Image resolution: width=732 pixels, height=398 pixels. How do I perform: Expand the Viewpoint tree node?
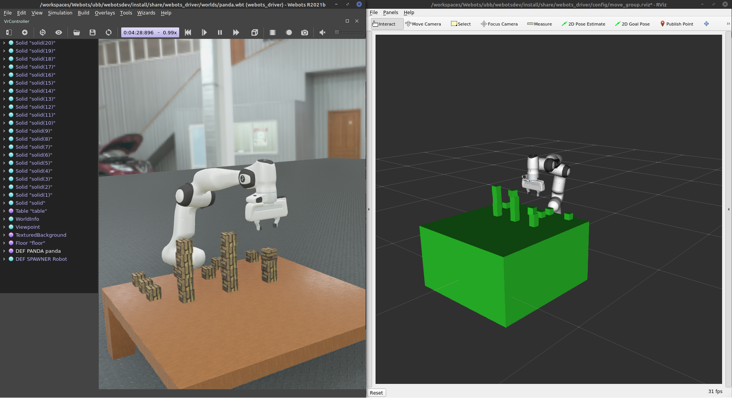4,227
